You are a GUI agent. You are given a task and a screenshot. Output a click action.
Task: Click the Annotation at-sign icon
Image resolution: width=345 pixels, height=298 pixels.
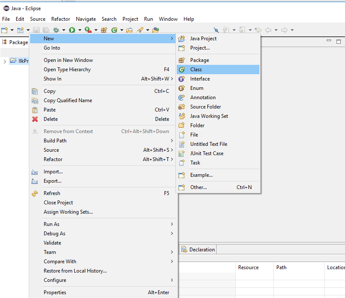181,97
